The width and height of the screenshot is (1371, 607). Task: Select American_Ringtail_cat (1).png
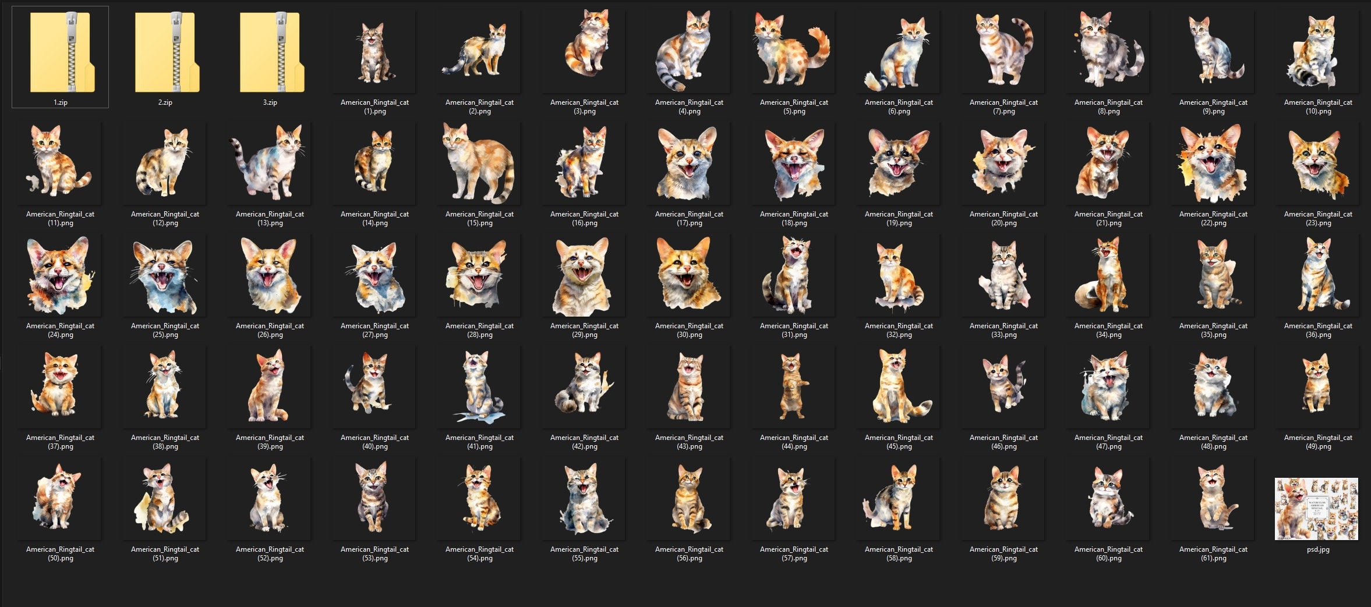pos(375,52)
